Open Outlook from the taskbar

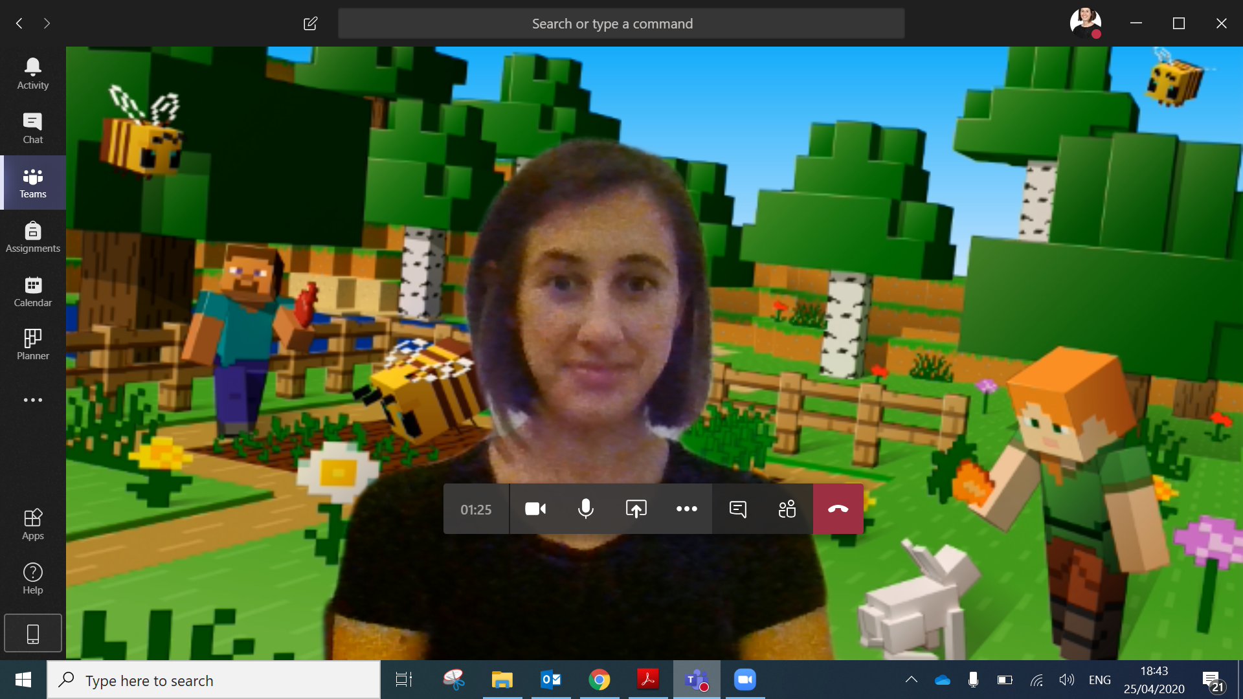point(551,680)
